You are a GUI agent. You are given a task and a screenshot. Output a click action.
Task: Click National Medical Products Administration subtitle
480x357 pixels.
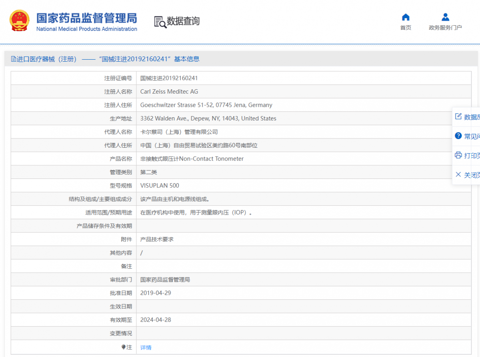point(87,29)
